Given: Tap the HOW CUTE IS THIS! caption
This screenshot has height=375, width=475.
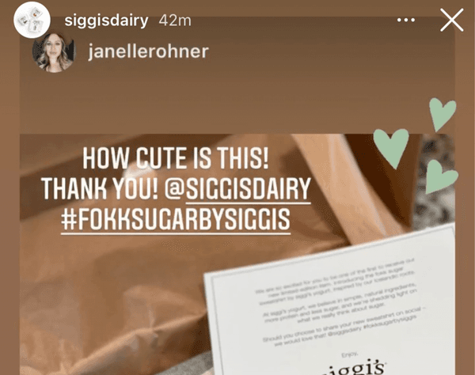Looking at the screenshot, I should pyautogui.click(x=176, y=158).
